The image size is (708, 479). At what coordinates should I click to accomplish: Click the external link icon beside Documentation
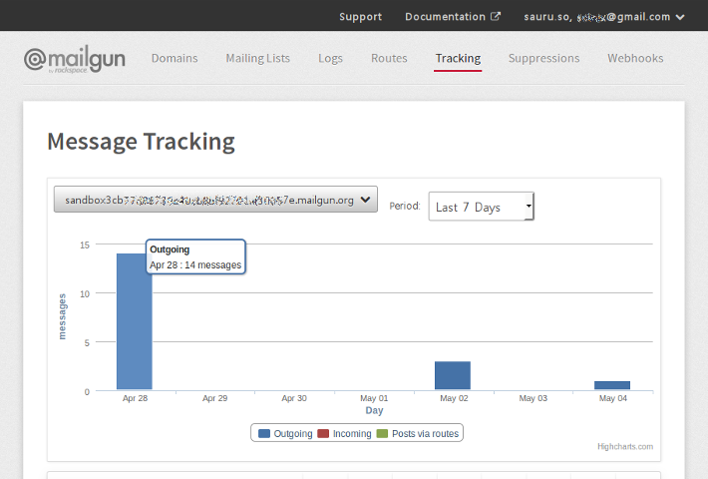pyautogui.click(x=496, y=17)
